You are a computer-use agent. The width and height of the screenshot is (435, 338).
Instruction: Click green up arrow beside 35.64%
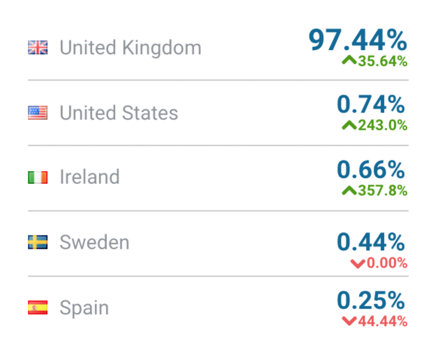[349, 61]
